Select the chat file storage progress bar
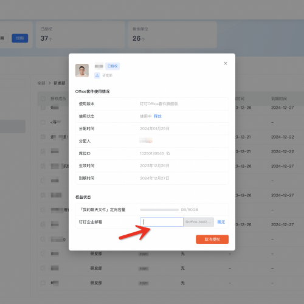This screenshot has height=304, width=304. pyautogui.click(x=159, y=210)
